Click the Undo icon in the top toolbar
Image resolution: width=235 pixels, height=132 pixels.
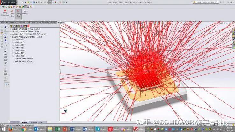[x=45, y=3]
